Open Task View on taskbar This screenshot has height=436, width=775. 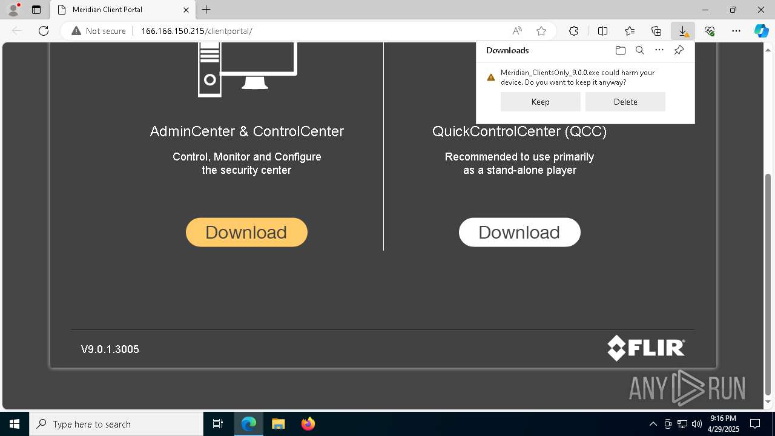pos(218,424)
